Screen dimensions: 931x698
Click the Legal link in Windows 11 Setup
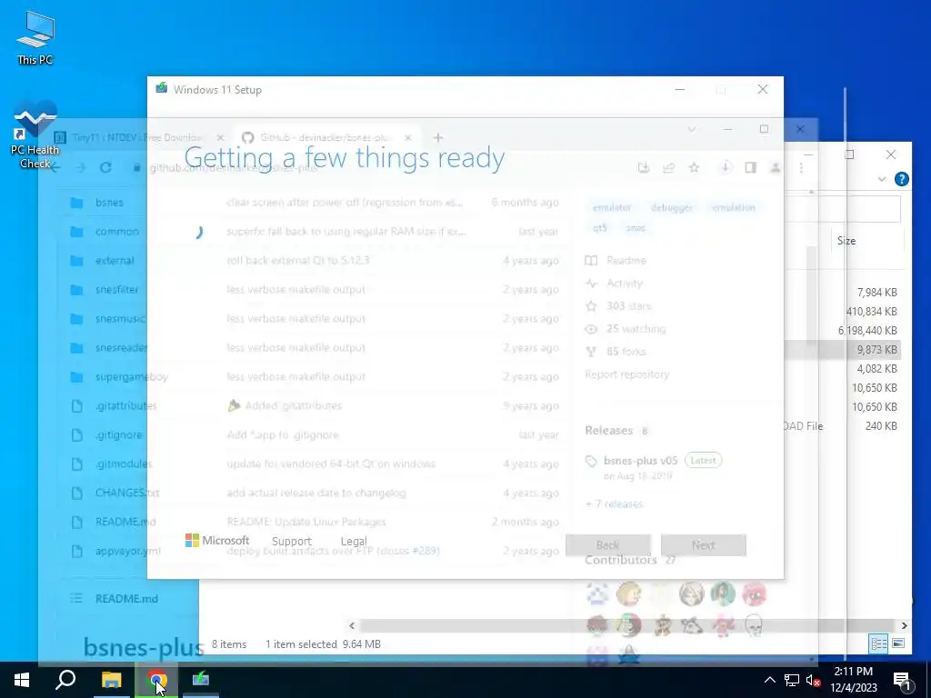click(x=354, y=541)
